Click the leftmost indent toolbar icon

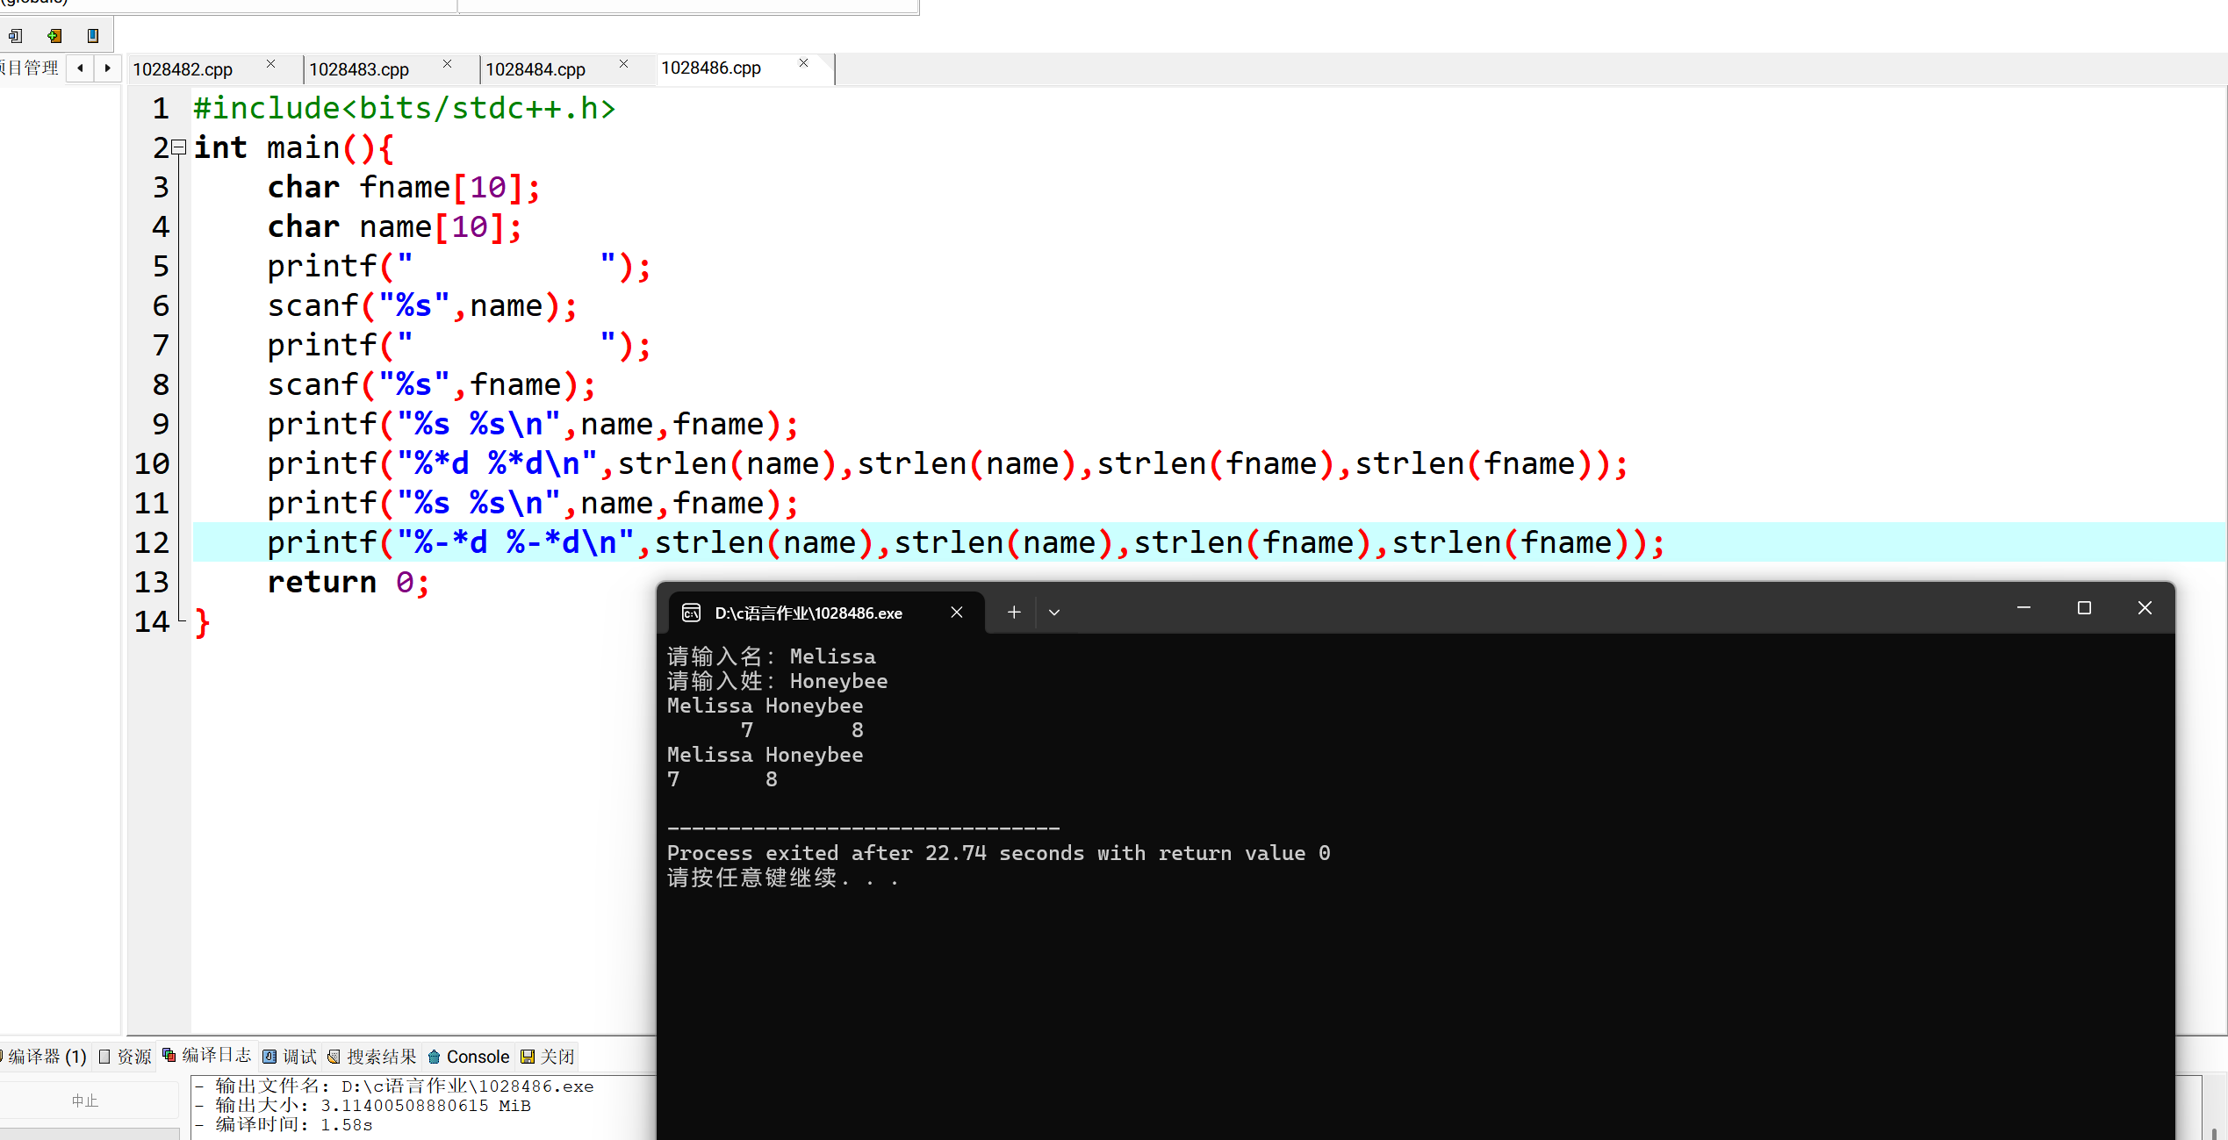pos(16,36)
